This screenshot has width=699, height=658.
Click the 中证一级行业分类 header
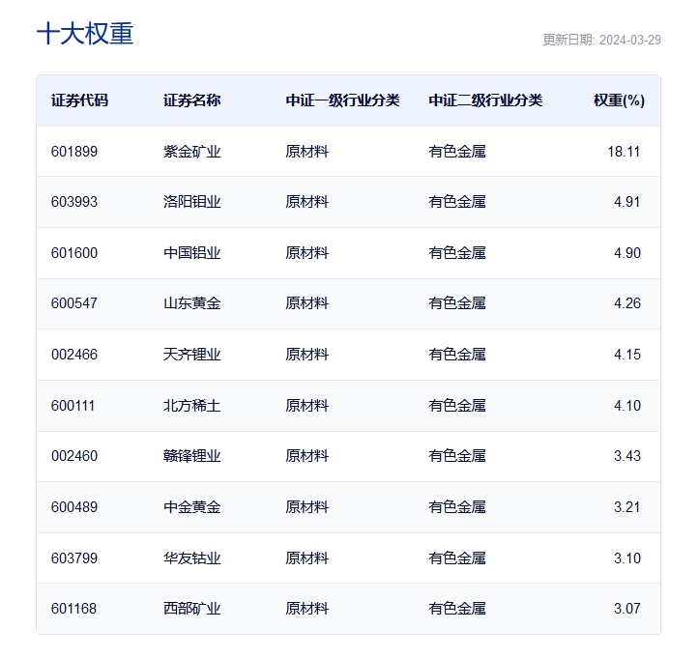pos(342,100)
